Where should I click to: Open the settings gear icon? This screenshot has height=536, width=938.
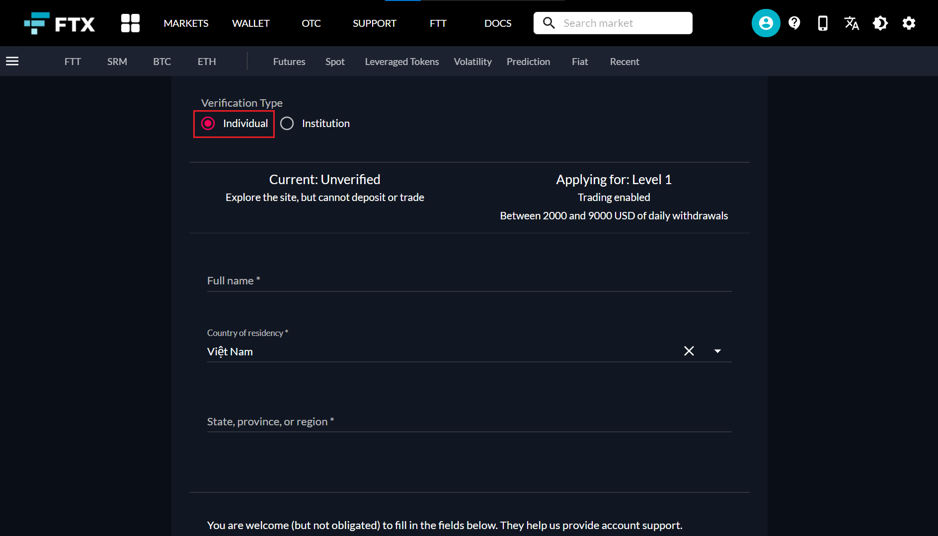pyautogui.click(x=909, y=23)
